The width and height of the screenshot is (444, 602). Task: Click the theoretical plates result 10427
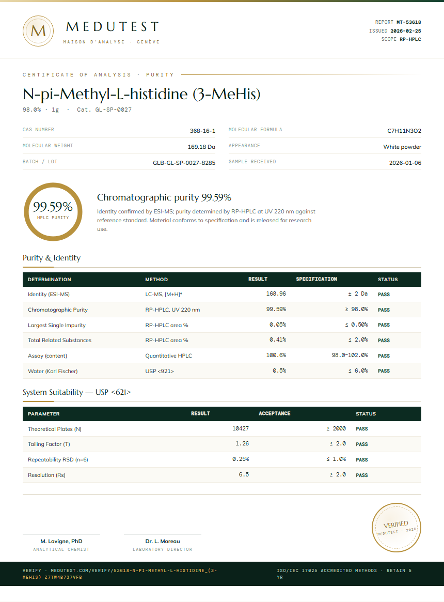coord(241,428)
